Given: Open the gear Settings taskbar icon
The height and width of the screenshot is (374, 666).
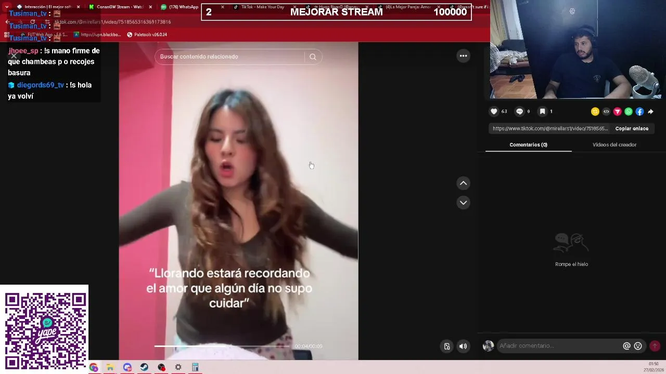Looking at the screenshot, I should click(x=178, y=367).
